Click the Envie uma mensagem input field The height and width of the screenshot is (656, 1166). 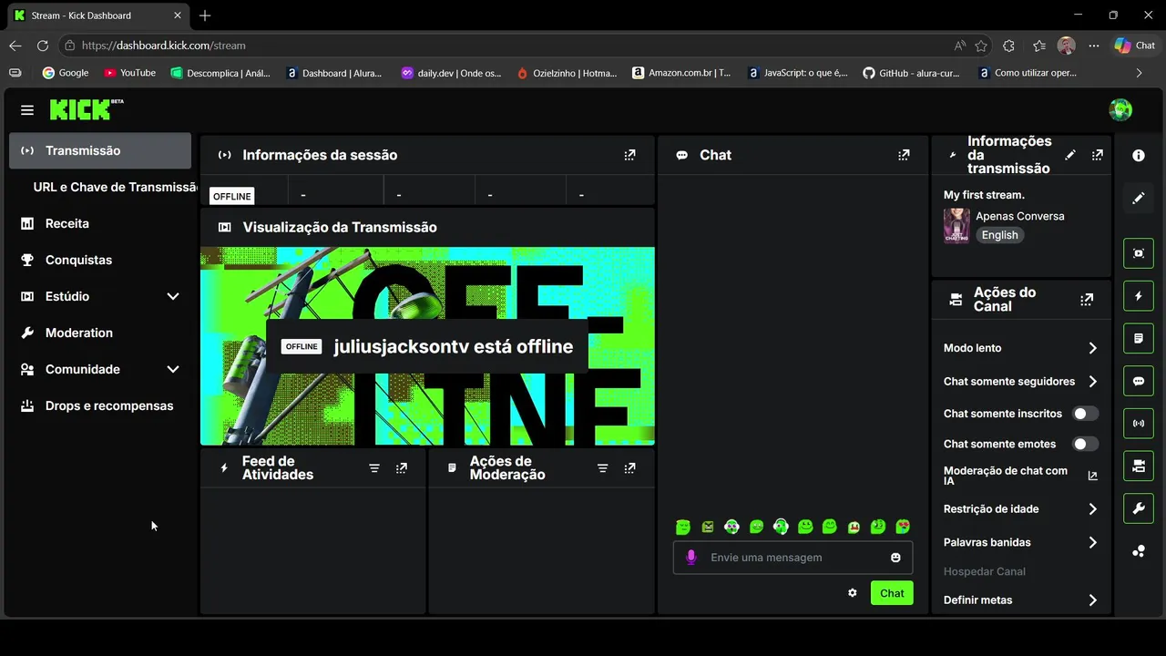(x=793, y=558)
